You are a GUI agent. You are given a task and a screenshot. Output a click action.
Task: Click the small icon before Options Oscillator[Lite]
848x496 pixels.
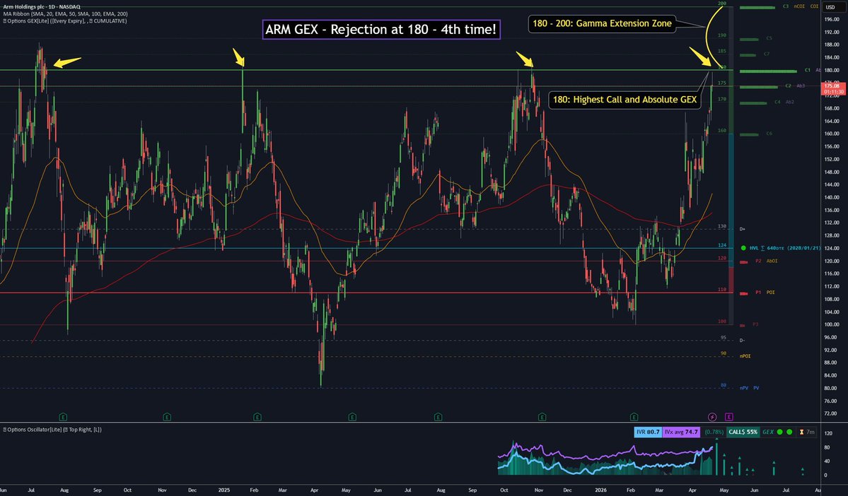[x=4, y=430]
